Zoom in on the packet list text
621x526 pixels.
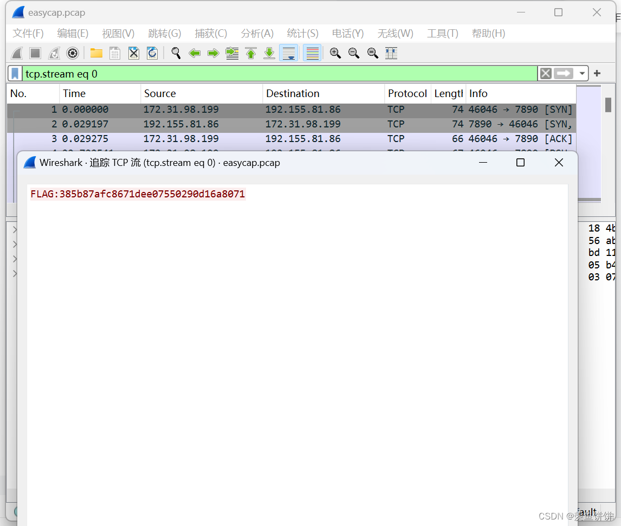335,53
